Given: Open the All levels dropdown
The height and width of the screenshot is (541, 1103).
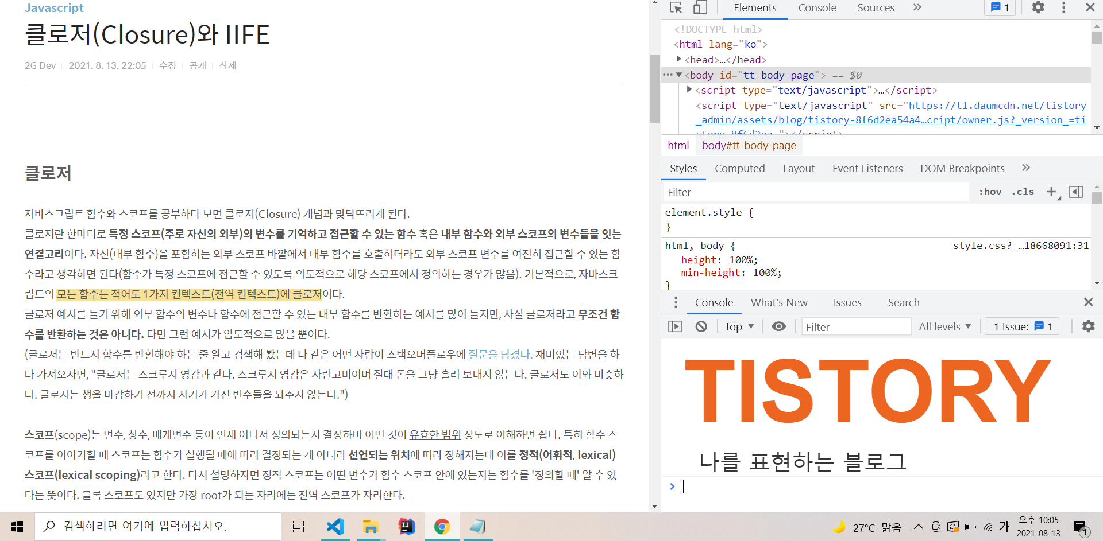Looking at the screenshot, I should (945, 326).
